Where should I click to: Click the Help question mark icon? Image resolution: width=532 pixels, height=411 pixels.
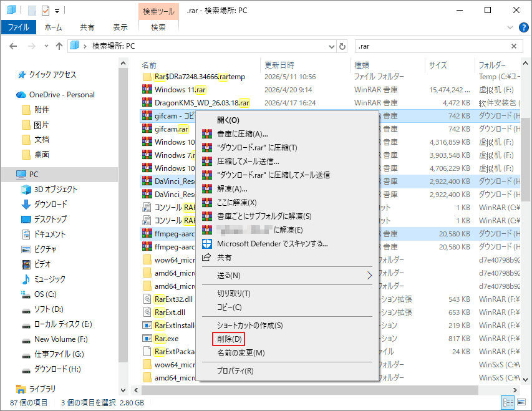pos(523,27)
